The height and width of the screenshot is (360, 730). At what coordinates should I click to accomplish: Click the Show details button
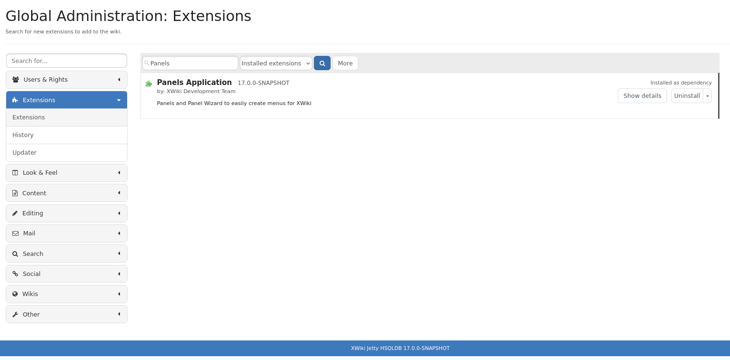click(642, 96)
